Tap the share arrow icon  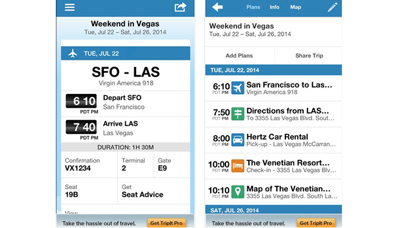[181, 7]
